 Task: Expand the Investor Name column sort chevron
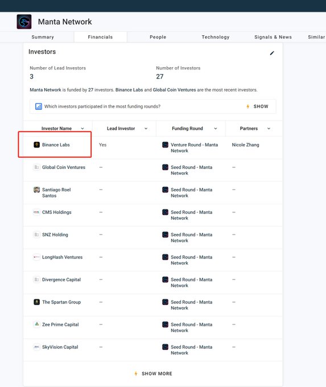pyautogui.click(x=82, y=129)
